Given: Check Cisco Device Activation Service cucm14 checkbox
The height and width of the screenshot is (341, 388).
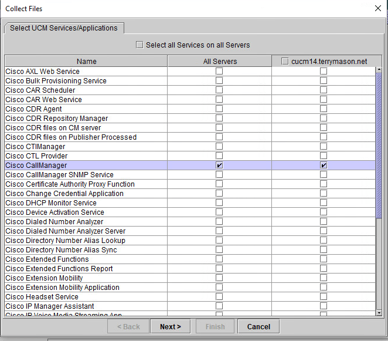Looking at the screenshot, I should click(x=324, y=212).
